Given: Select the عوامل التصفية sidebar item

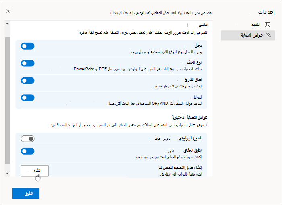Looking at the screenshot, I should [x=248, y=35].
